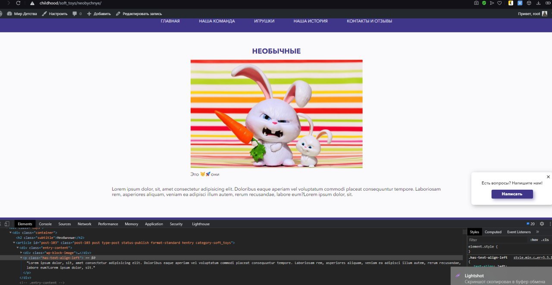Click the element.style rule in Styles
This screenshot has height=285, width=552.
click(x=483, y=247)
